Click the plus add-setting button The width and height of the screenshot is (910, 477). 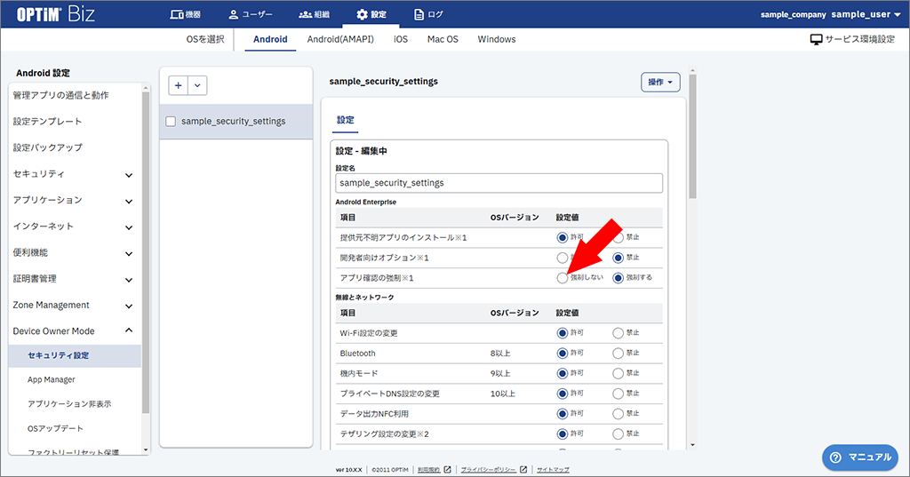click(178, 85)
